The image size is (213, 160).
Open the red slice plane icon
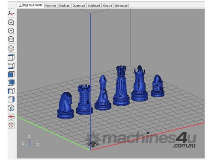coord(11,117)
